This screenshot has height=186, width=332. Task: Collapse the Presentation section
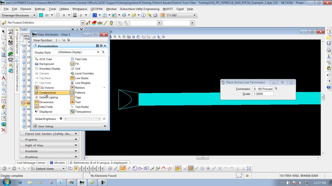(105, 46)
